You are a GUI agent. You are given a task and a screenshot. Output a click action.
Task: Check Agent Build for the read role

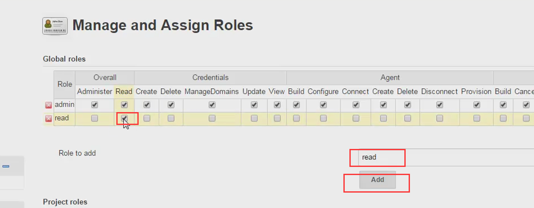click(296, 118)
